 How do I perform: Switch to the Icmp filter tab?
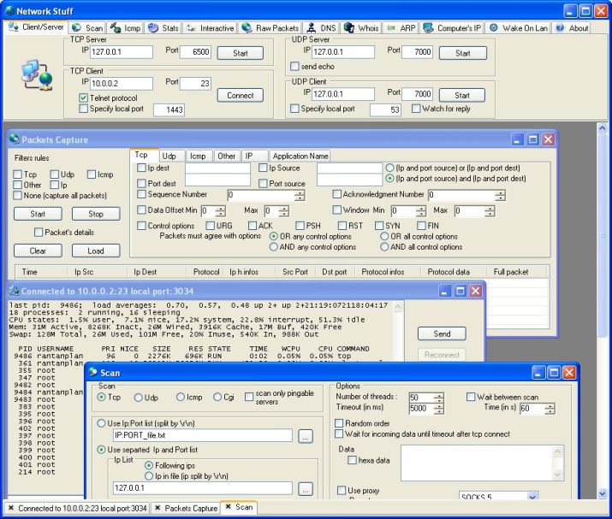click(x=198, y=156)
